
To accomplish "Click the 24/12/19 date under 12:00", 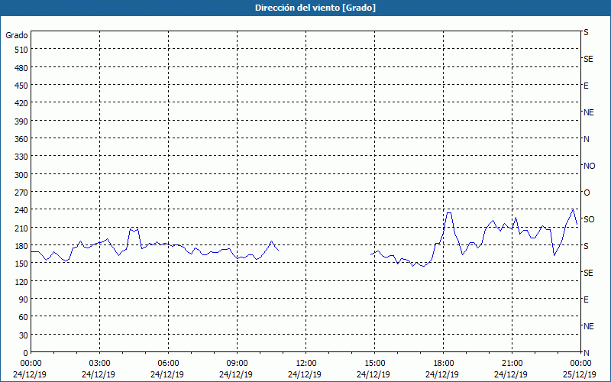I will tap(304, 374).
